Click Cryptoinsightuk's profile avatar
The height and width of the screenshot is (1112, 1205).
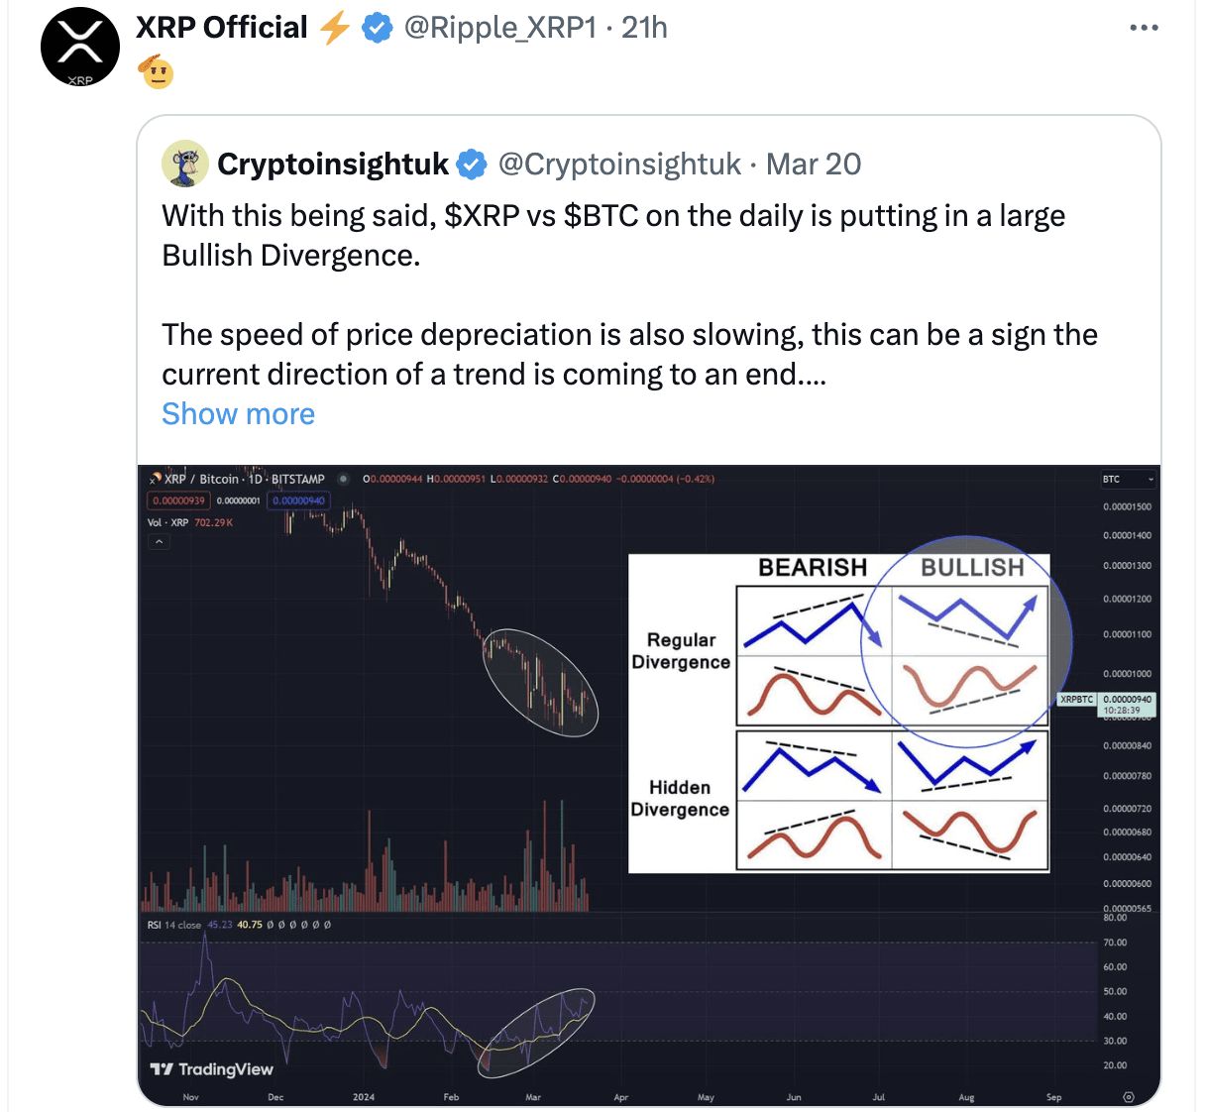[x=185, y=164]
